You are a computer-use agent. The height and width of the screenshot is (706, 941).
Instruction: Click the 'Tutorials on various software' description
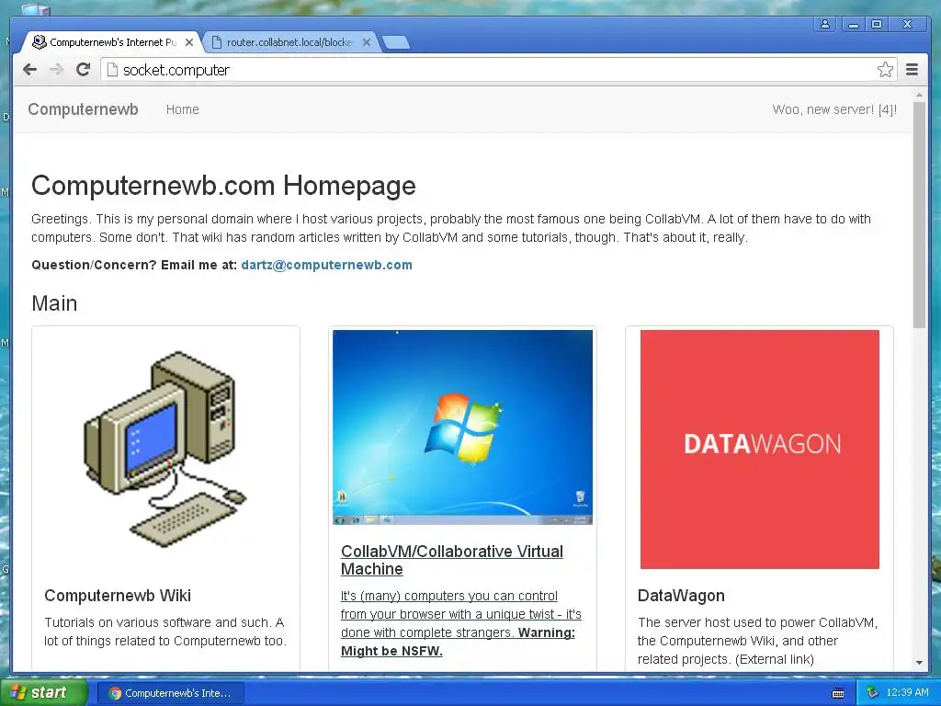coord(165,632)
